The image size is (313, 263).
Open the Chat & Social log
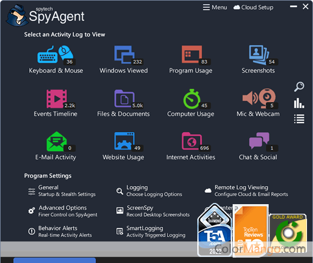pos(258,146)
